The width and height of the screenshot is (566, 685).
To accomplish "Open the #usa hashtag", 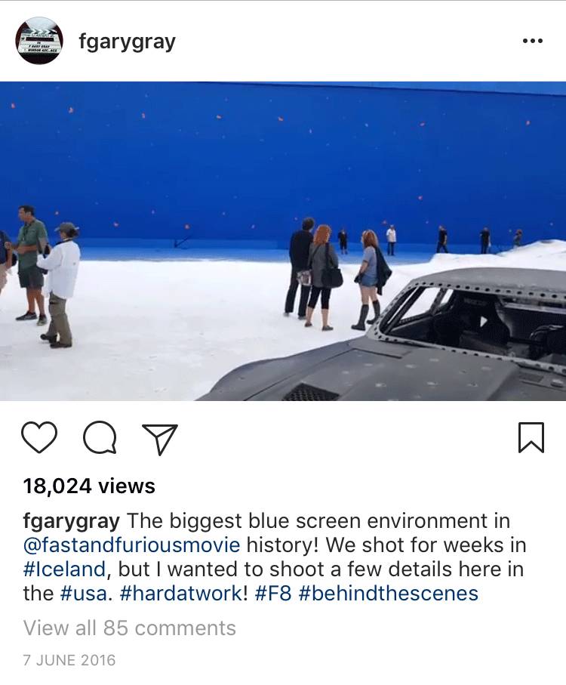I will pyautogui.click(x=83, y=594).
